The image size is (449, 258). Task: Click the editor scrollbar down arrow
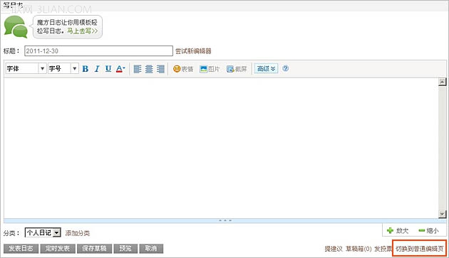[x=443, y=214]
